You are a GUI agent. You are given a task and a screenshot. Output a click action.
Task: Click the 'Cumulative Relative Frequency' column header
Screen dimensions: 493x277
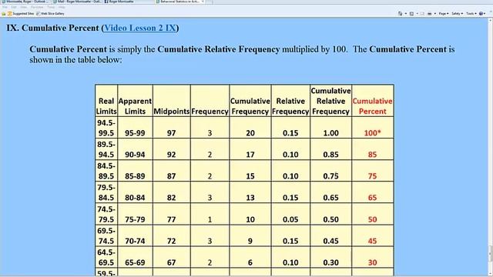click(x=330, y=101)
